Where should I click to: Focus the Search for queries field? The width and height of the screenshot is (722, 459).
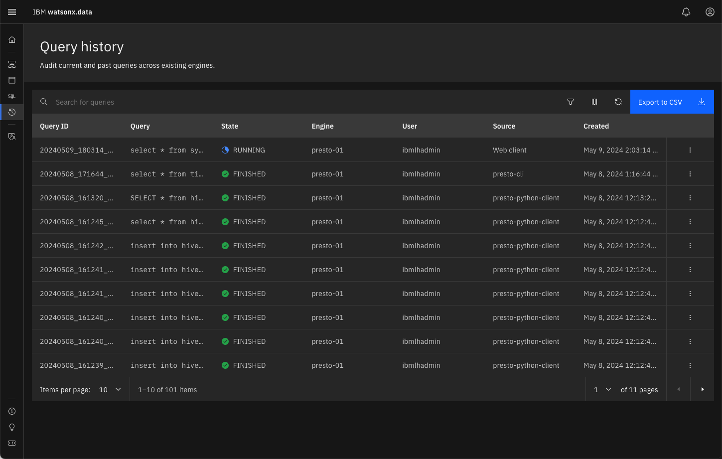pos(295,102)
